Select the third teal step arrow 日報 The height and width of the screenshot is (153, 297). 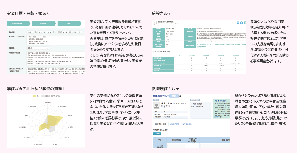tap(69, 24)
